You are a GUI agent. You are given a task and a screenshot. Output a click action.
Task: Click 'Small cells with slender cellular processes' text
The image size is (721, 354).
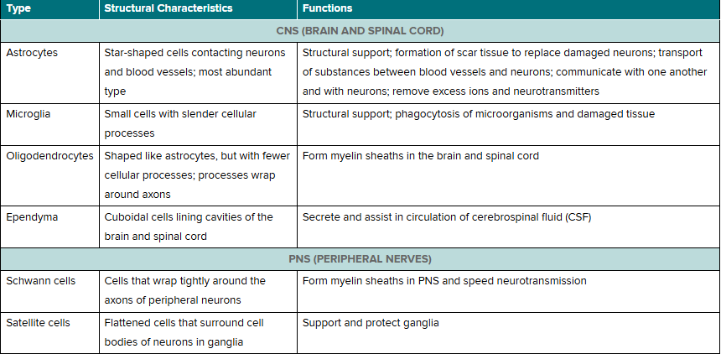pyautogui.click(x=180, y=124)
